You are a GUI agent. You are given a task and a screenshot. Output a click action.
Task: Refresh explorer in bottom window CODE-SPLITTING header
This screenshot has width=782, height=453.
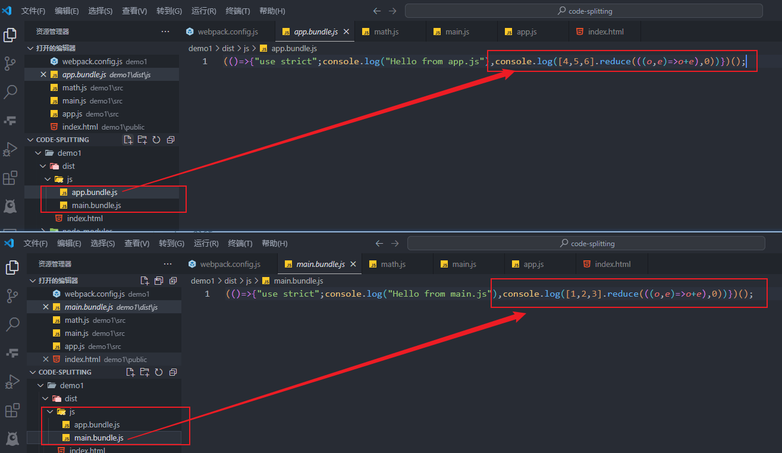click(159, 372)
